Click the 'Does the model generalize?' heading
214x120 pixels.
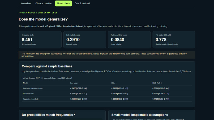click(x=43, y=19)
